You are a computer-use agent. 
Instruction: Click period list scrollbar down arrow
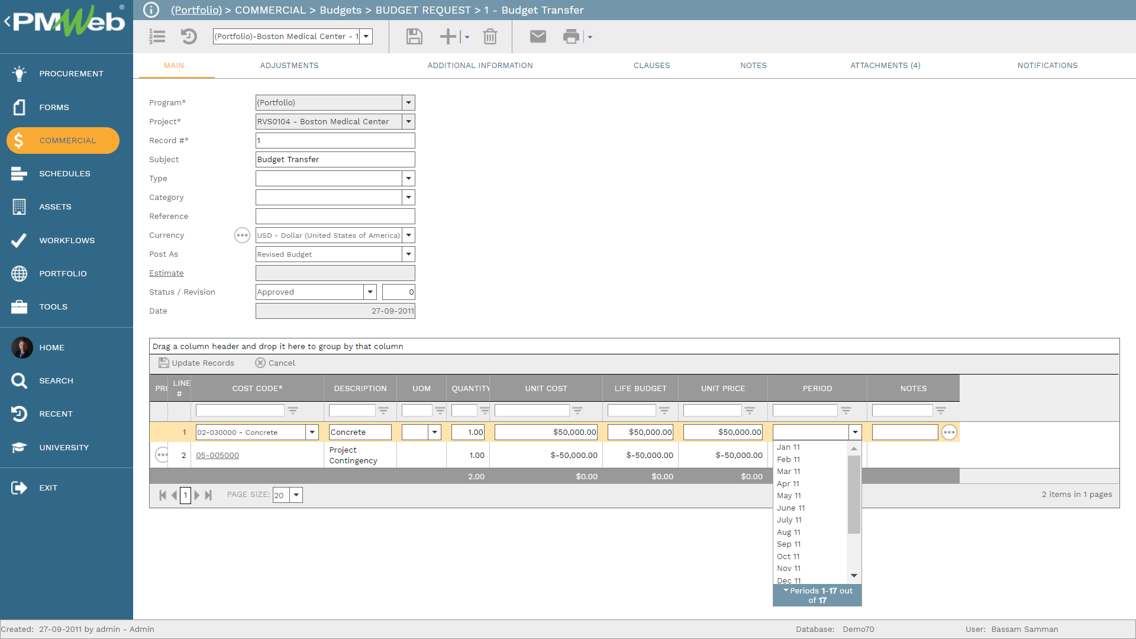coord(854,575)
